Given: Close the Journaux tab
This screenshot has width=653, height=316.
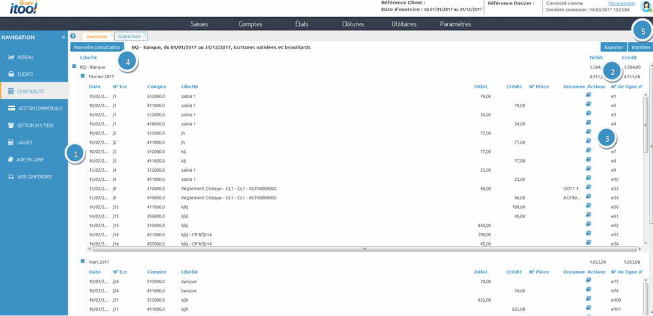Looking at the screenshot, I should point(112,35).
